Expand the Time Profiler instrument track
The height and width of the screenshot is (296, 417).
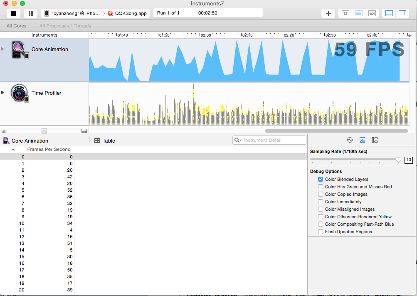[x=2, y=92]
